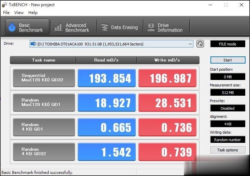The height and width of the screenshot is (176, 250).
Task: Click the Random 4 KB QD1 task button
Action: (x=44, y=127)
